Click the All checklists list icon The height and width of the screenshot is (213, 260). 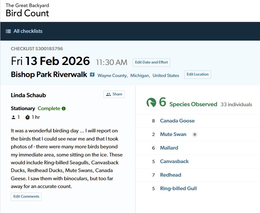(8, 31)
